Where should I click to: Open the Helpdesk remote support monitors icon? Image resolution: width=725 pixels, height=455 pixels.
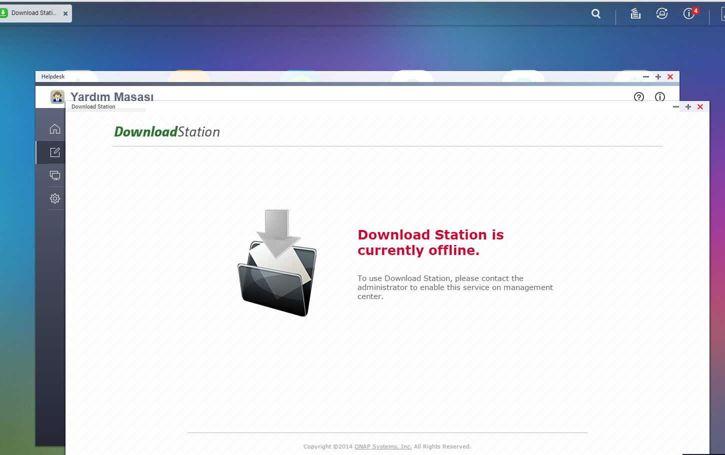(x=55, y=175)
